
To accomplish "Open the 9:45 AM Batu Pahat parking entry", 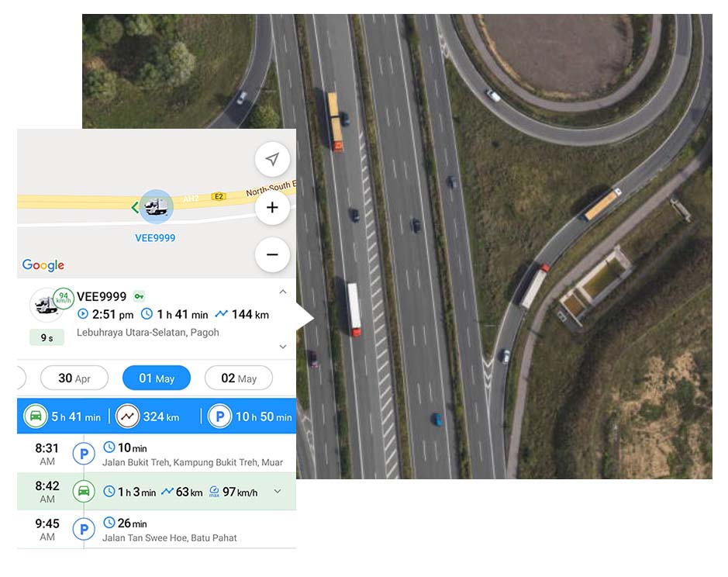I will [x=157, y=530].
